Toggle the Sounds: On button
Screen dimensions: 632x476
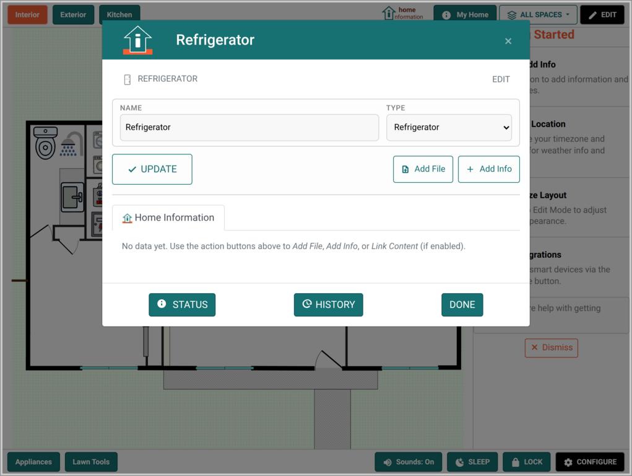coord(409,462)
